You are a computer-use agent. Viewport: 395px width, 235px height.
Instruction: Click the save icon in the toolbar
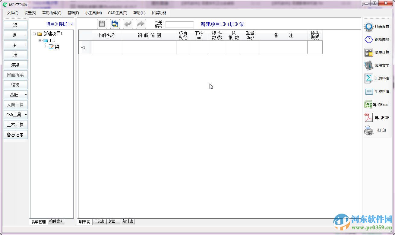102,24
